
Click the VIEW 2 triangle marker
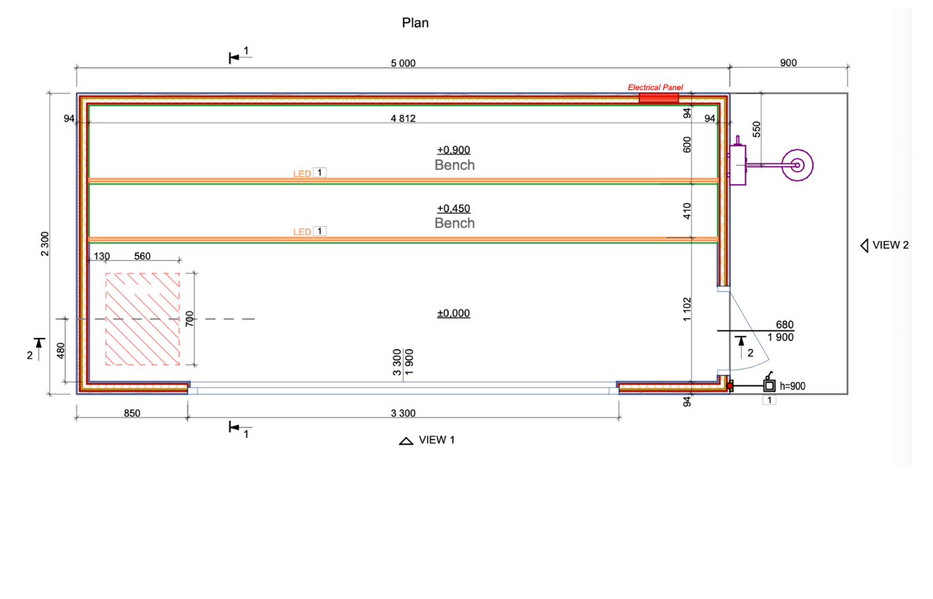pyautogui.click(x=864, y=245)
